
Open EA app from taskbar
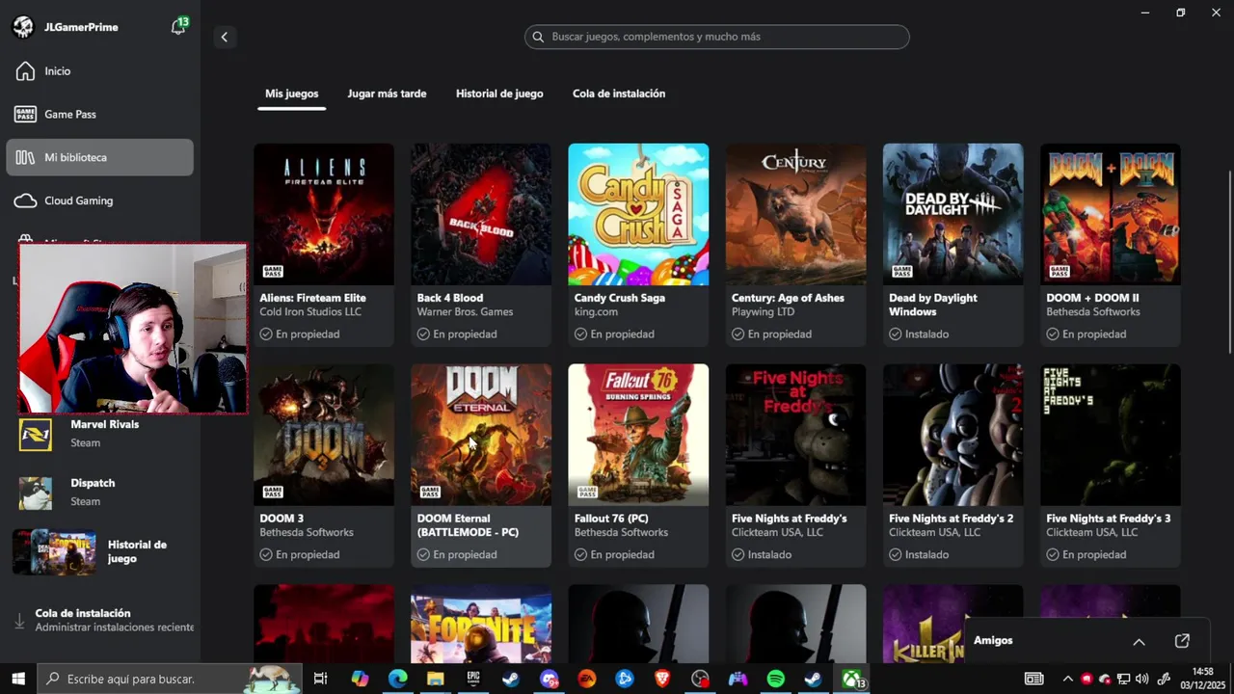587,679
